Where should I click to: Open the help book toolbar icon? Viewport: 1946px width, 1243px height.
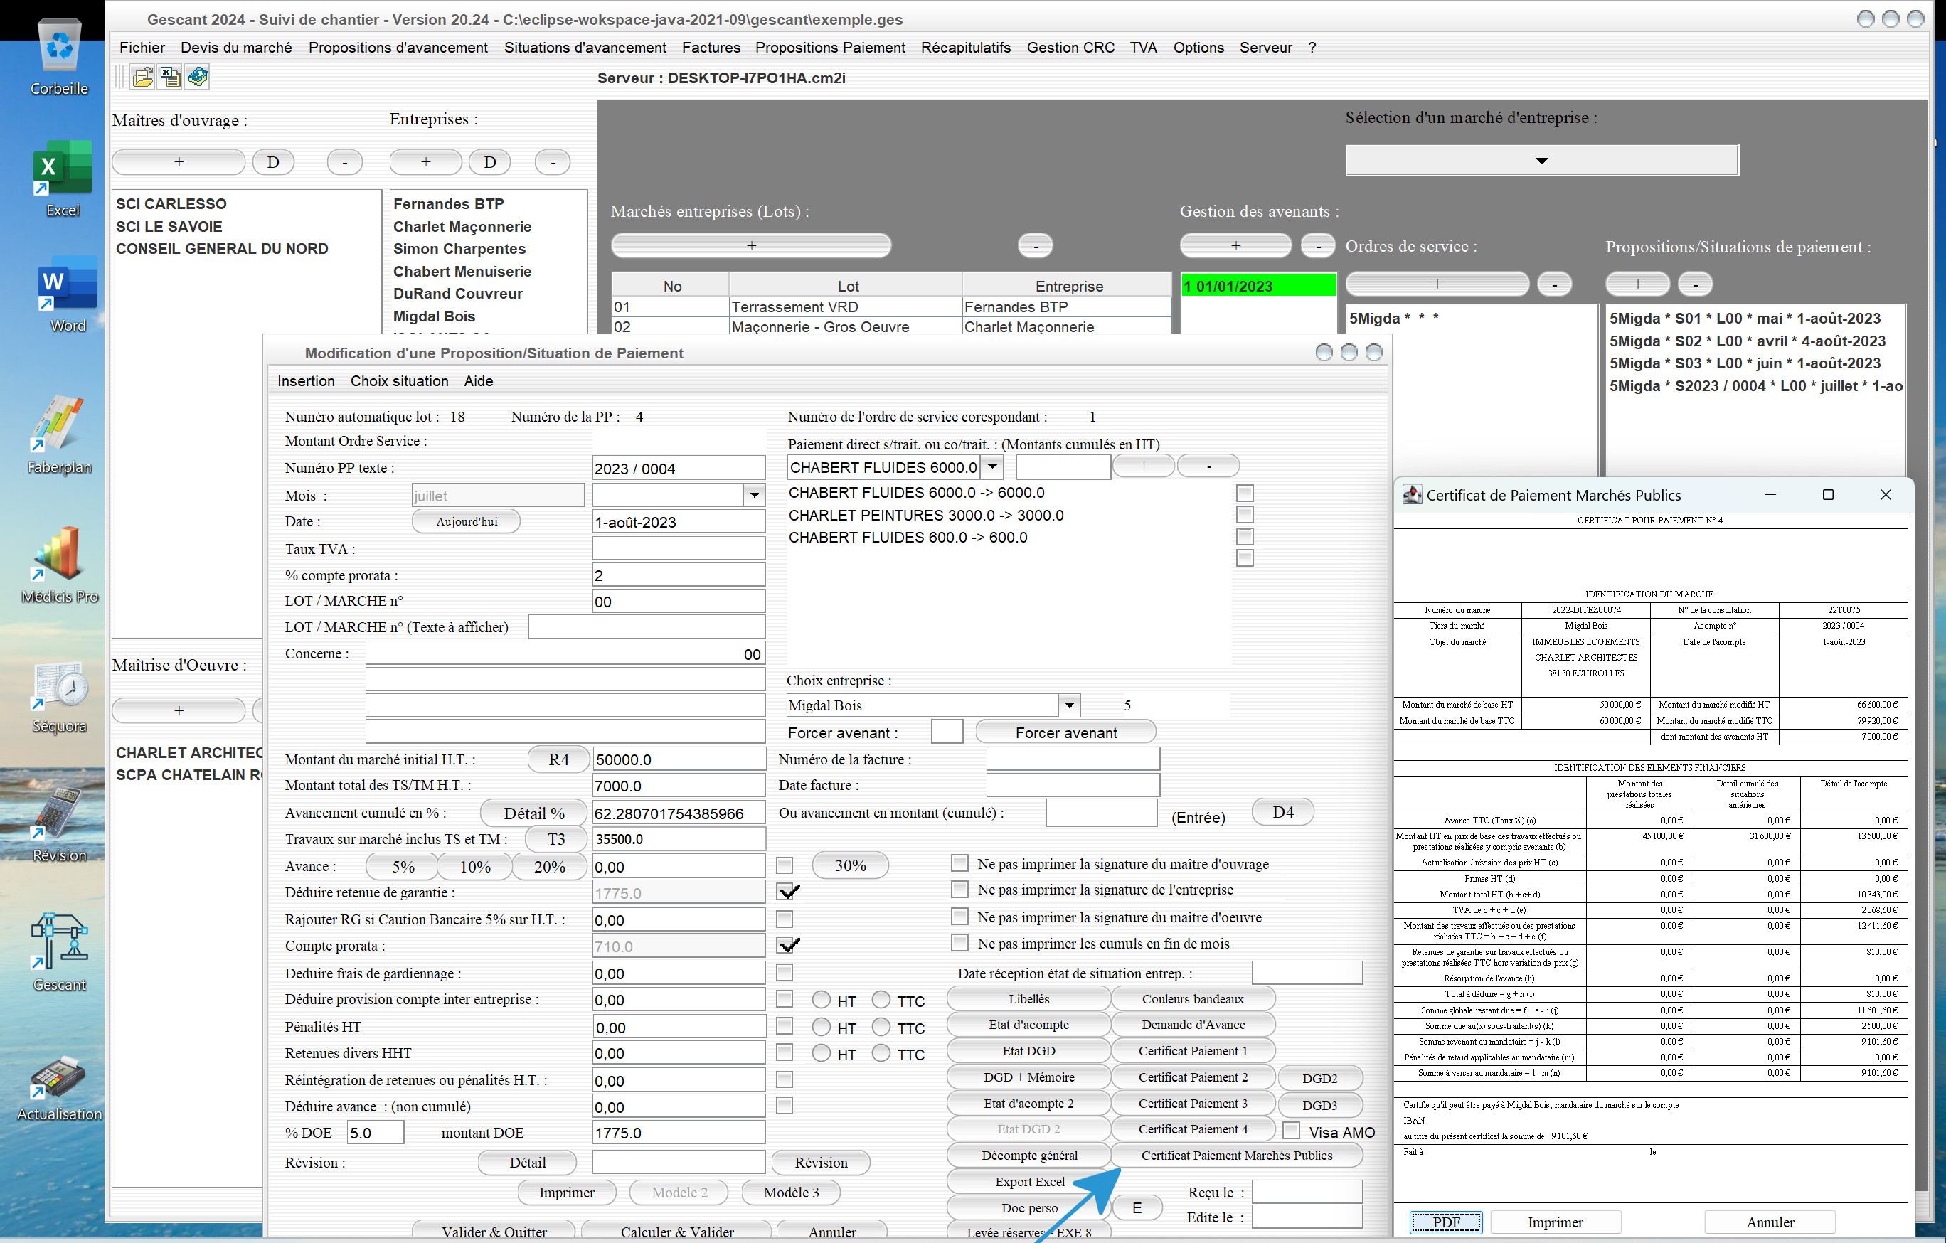click(x=198, y=78)
